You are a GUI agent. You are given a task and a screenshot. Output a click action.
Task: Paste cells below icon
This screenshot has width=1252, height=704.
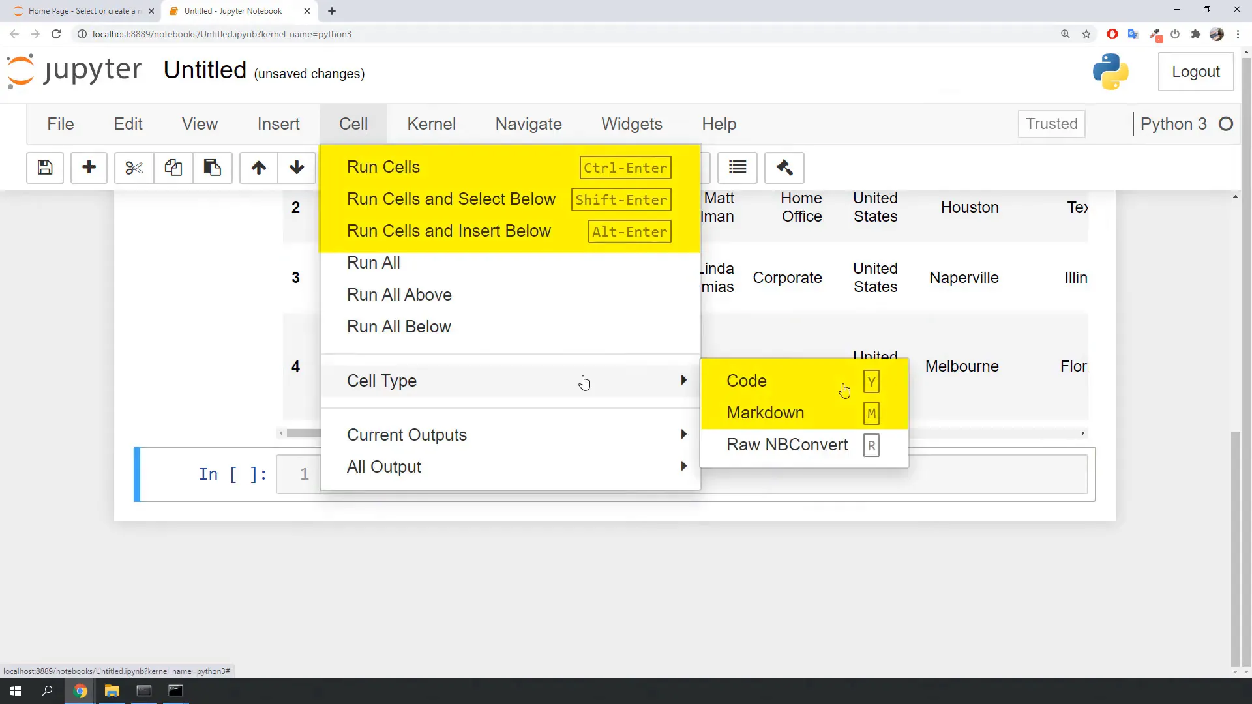click(212, 168)
